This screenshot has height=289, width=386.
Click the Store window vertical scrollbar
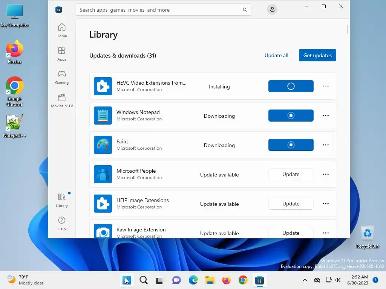pos(348,29)
